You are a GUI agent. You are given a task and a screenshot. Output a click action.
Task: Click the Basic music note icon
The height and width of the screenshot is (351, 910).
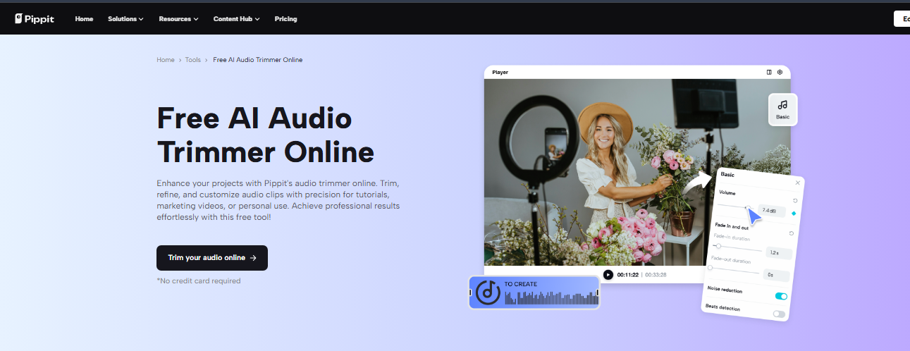tap(782, 105)
